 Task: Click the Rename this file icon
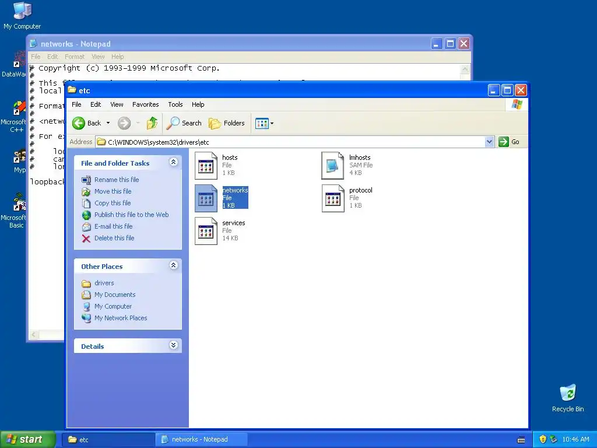pos(86,180)
